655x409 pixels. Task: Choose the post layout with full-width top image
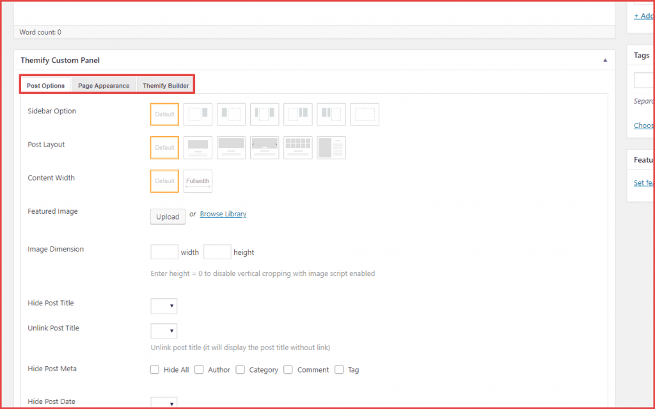[231, 148]
